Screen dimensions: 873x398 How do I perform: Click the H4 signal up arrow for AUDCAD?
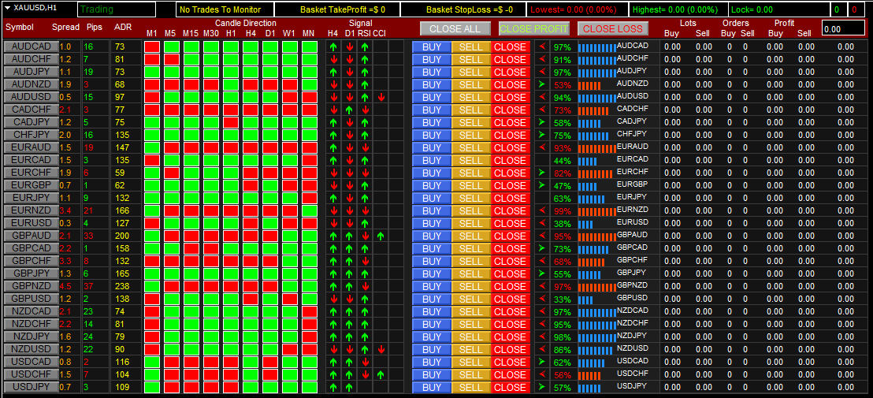coord(333,46)
